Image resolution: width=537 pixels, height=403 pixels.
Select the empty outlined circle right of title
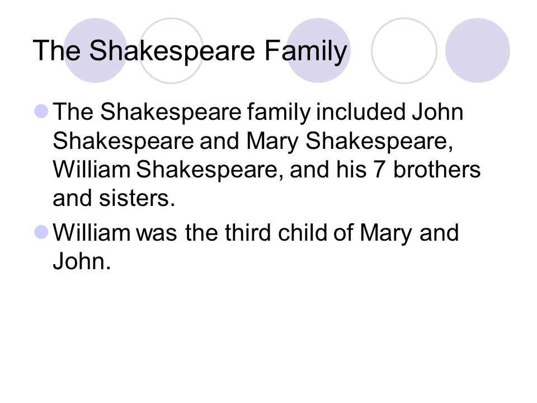pyautogui.click(x=404, y=50)
